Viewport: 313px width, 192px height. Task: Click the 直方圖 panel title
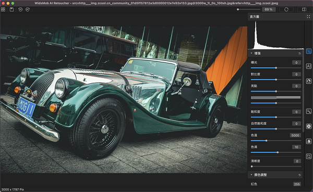[255, 17]
